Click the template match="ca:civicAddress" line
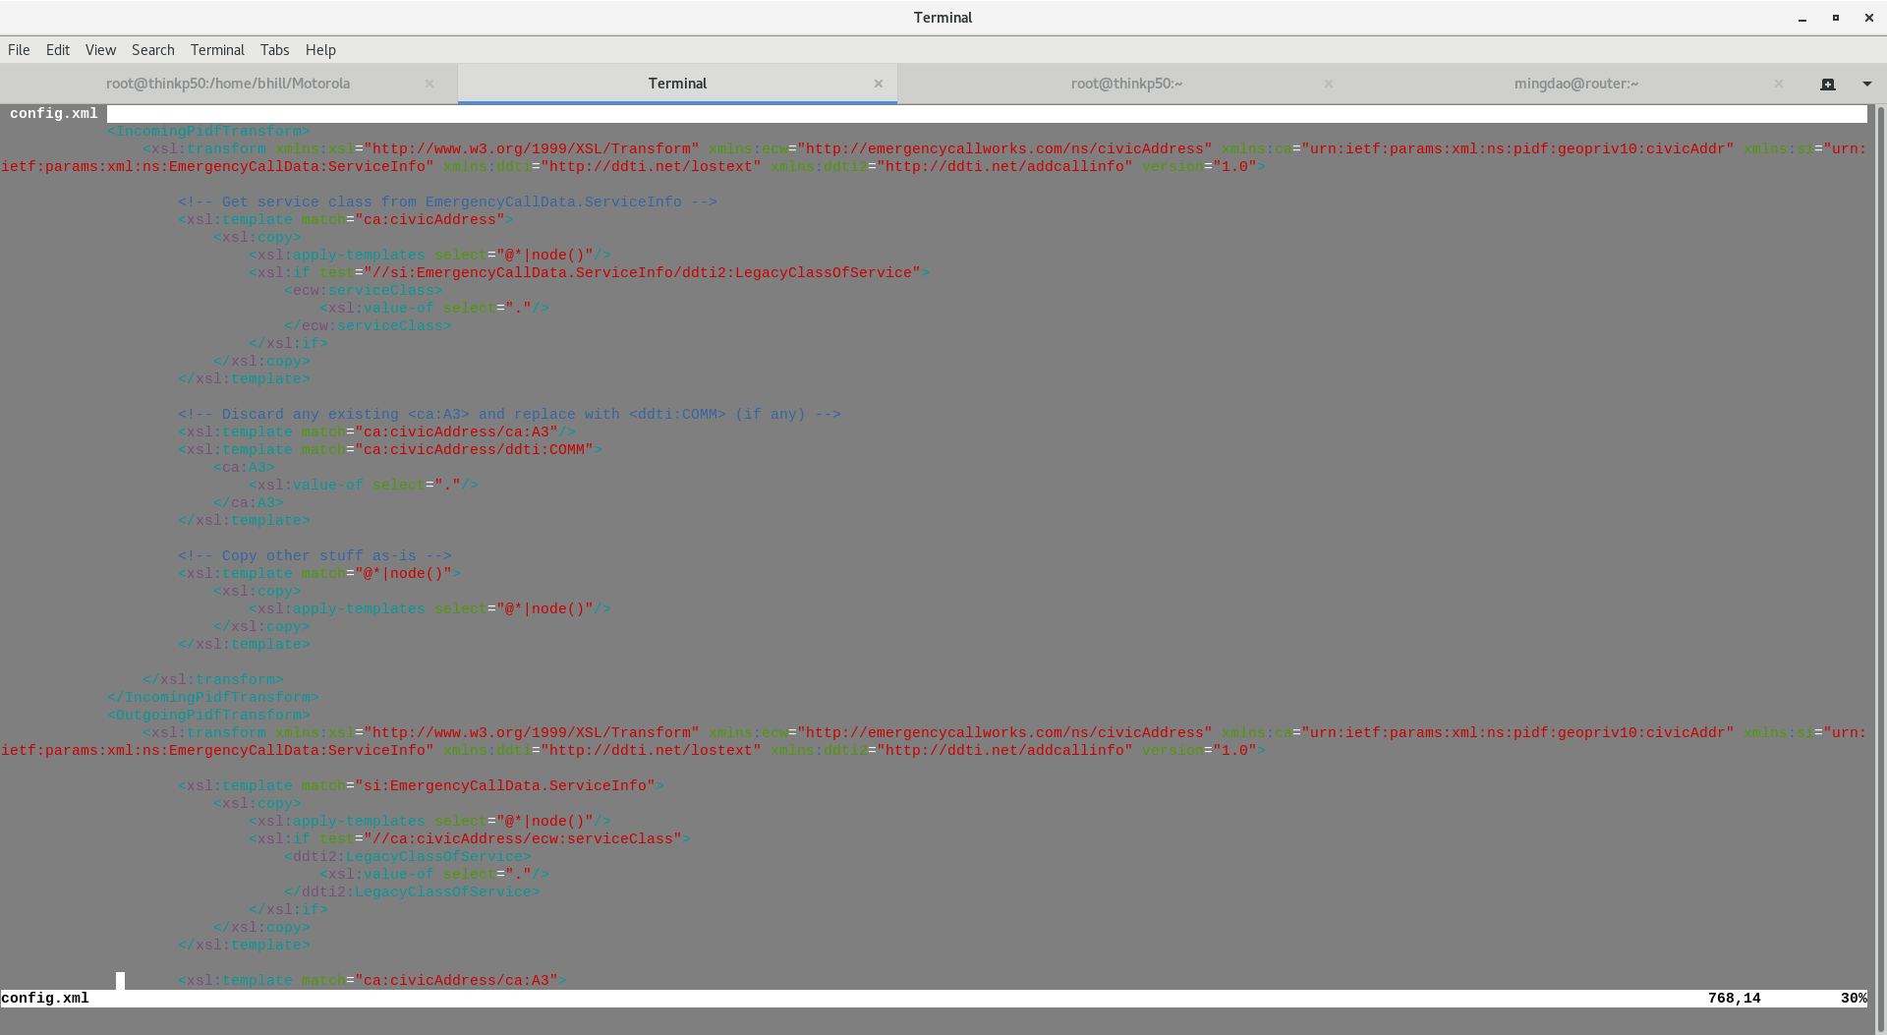 click(346, 220)
